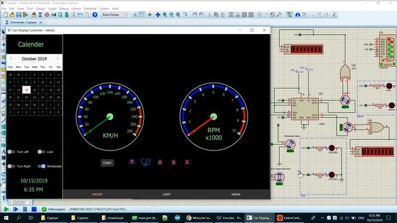Open project using the folder icon
The height and width of the screenshot is (223, 397).
(12, 15)
